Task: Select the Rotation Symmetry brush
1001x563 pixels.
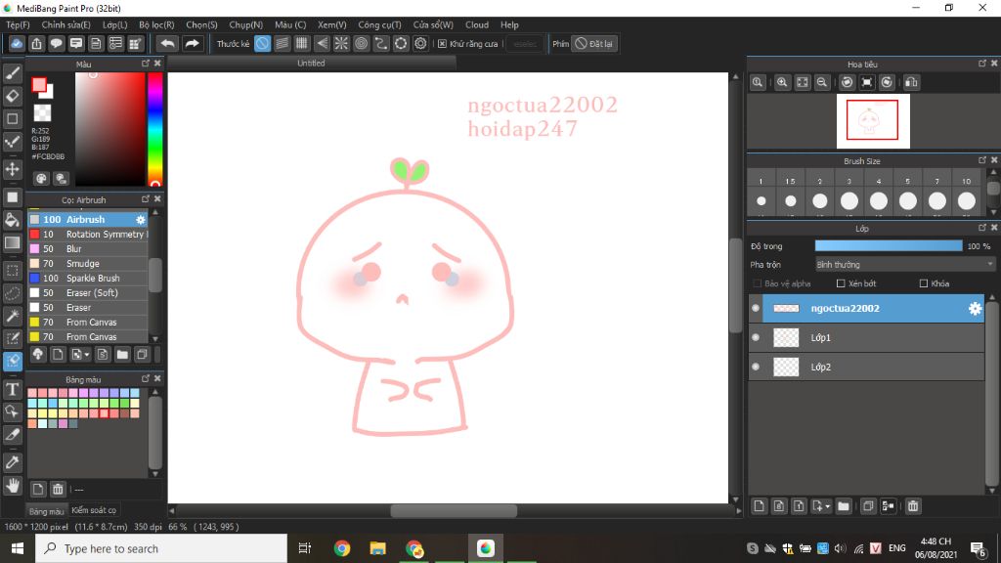Action: (87, 235)
